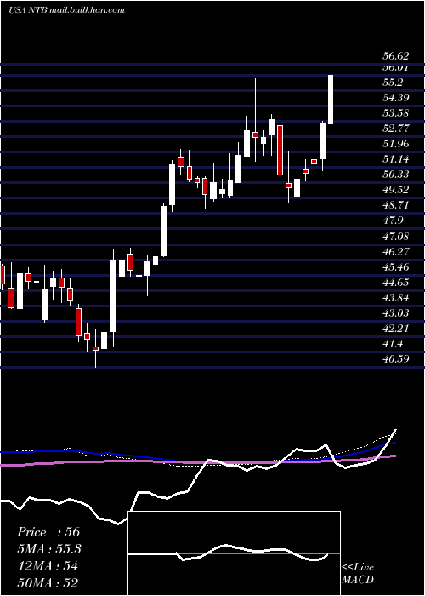The width and height of the screenshot is (425, 596).
Task: Click the '50MA : 52' readout
Action: pos(48,583)
